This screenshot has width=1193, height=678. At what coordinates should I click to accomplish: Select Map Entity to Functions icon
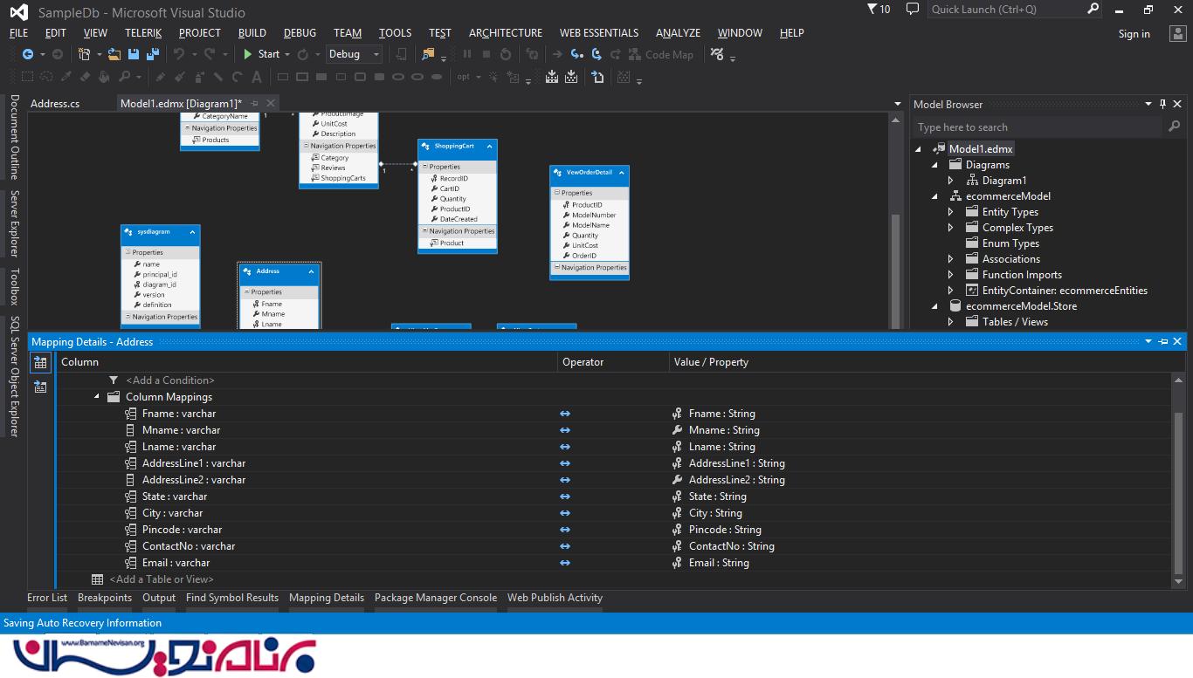(40, 387)
